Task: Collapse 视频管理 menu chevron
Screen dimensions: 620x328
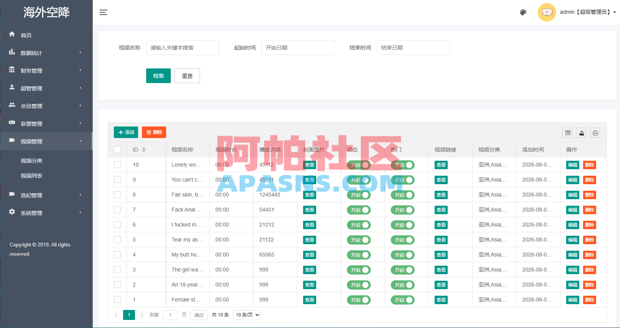Action: tap(80, 141)
